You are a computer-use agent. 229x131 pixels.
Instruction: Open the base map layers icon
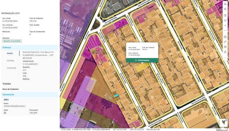pos(225,9)
